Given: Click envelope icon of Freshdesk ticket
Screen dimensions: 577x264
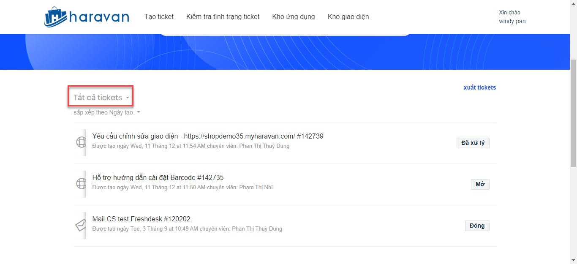Looking at the screenshot, I should point(81,225).
